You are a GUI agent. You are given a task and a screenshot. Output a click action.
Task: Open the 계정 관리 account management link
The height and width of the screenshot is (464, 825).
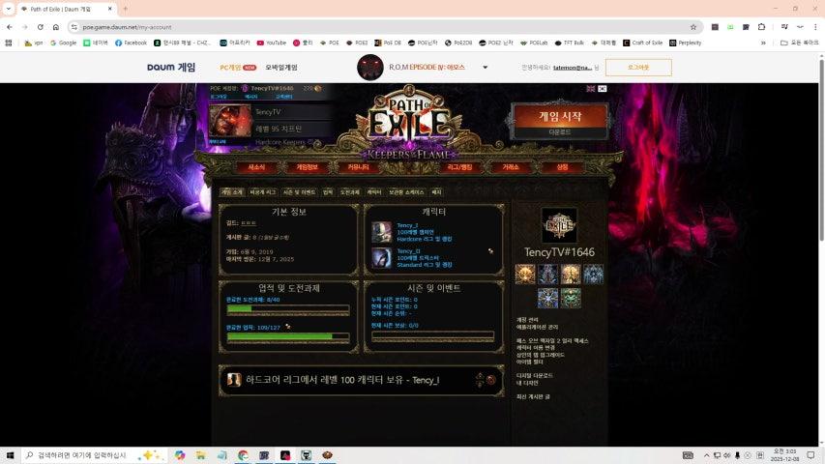(527, 320)
